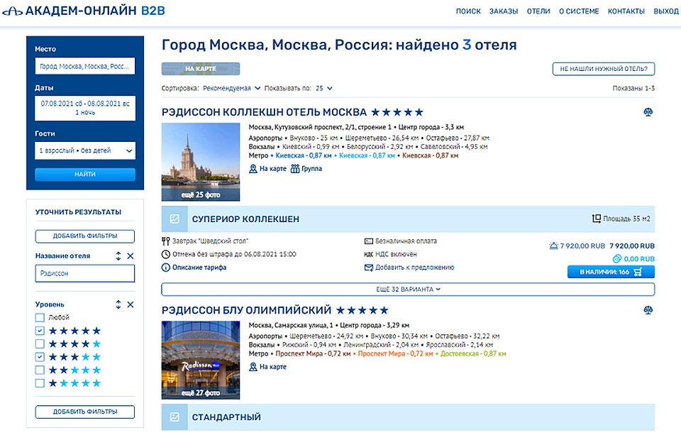
Task: Click the Показаны 1-3 results counter
Action: coord(633,88)
